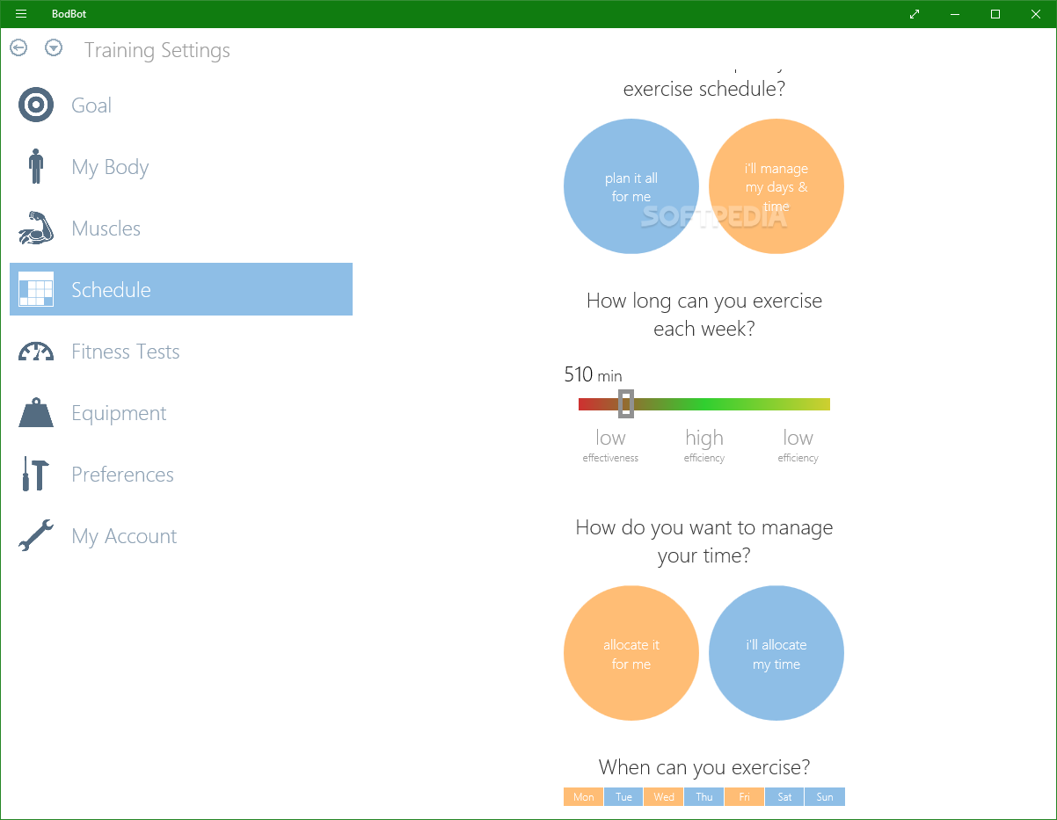This screenshot has width=1057, height=820.
Task: Click the BodBot title text
Action: [69, 14]
